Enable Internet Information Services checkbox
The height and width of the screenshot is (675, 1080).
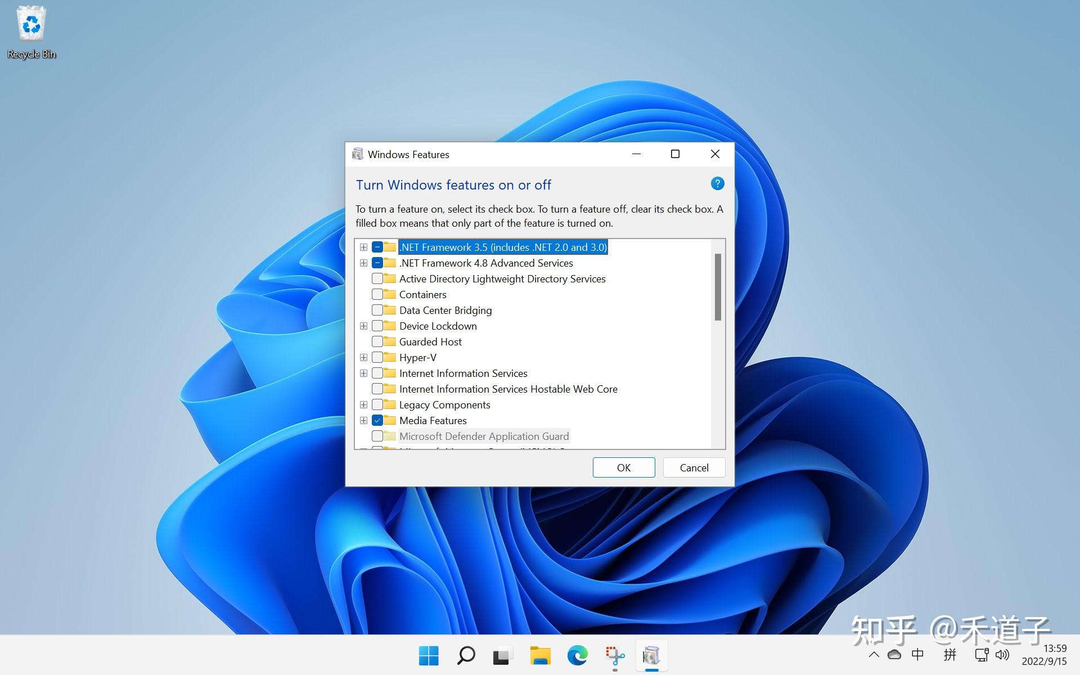pos(377,373)
